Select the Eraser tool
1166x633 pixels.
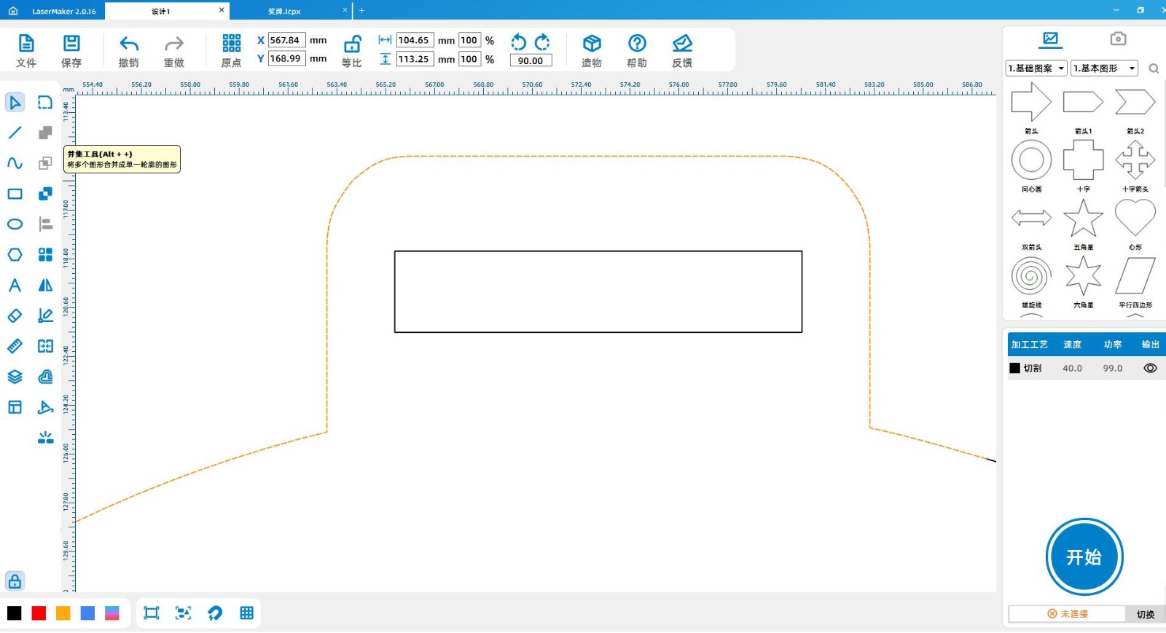click(x=15, y=316)
